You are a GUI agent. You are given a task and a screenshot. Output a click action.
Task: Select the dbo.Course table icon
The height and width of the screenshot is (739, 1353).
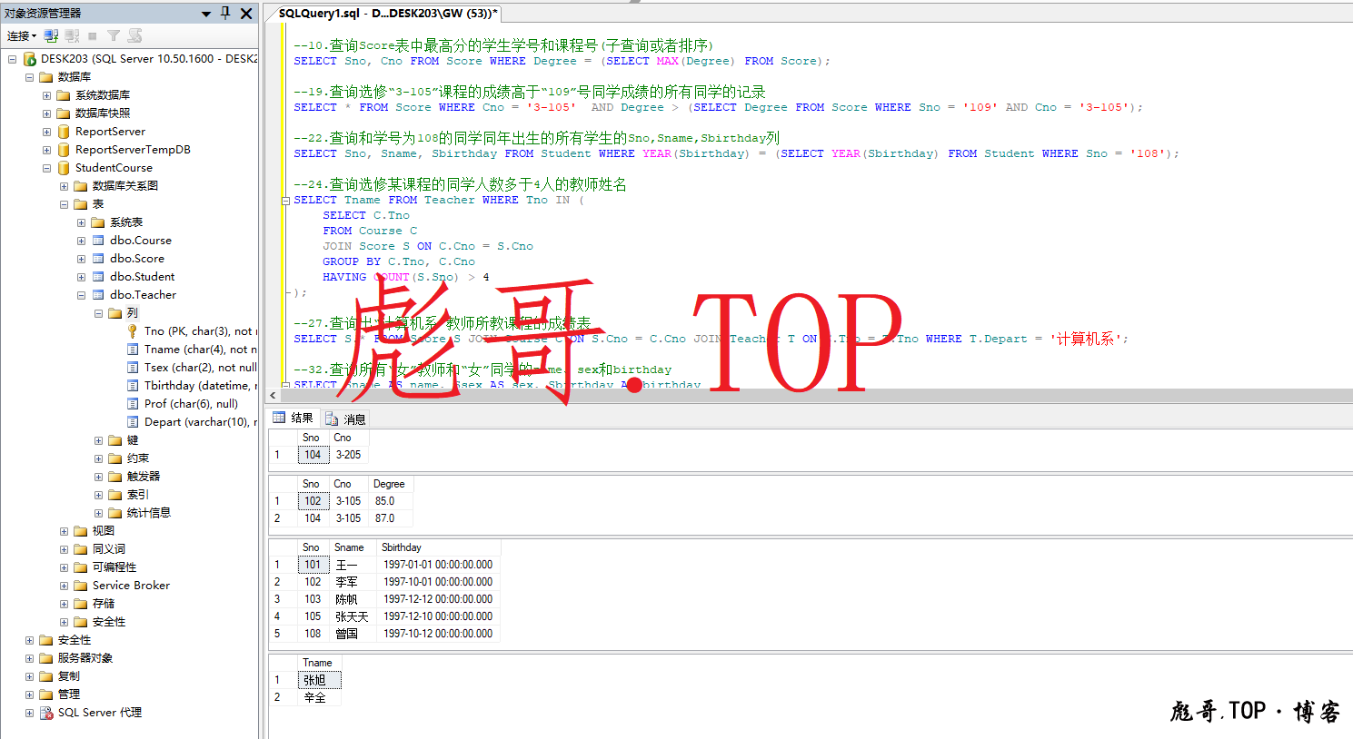98,241
